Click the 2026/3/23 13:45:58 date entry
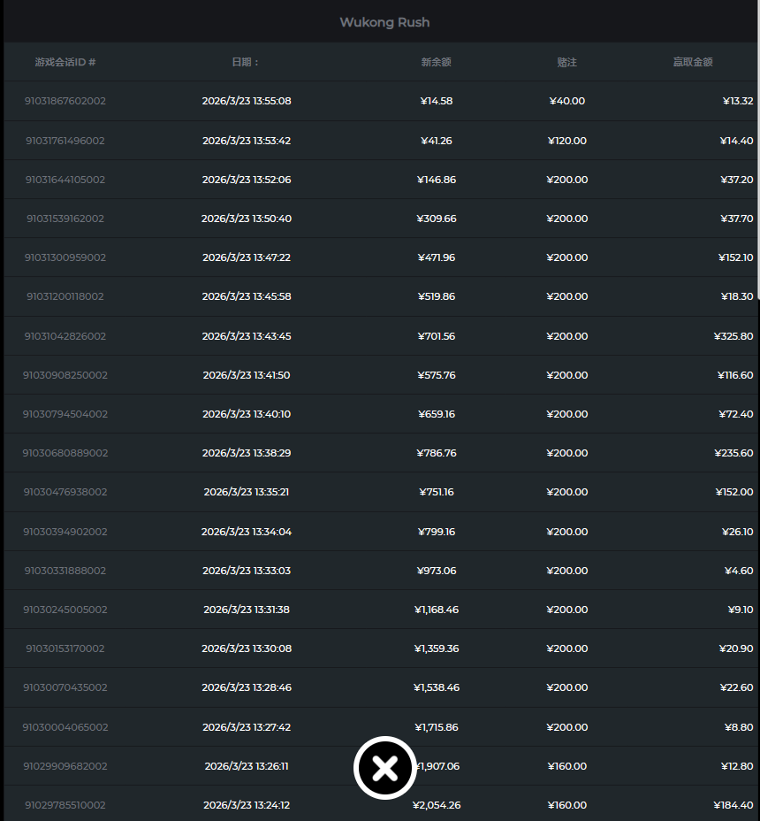This screenshot has width=760, height=821. 247,296
